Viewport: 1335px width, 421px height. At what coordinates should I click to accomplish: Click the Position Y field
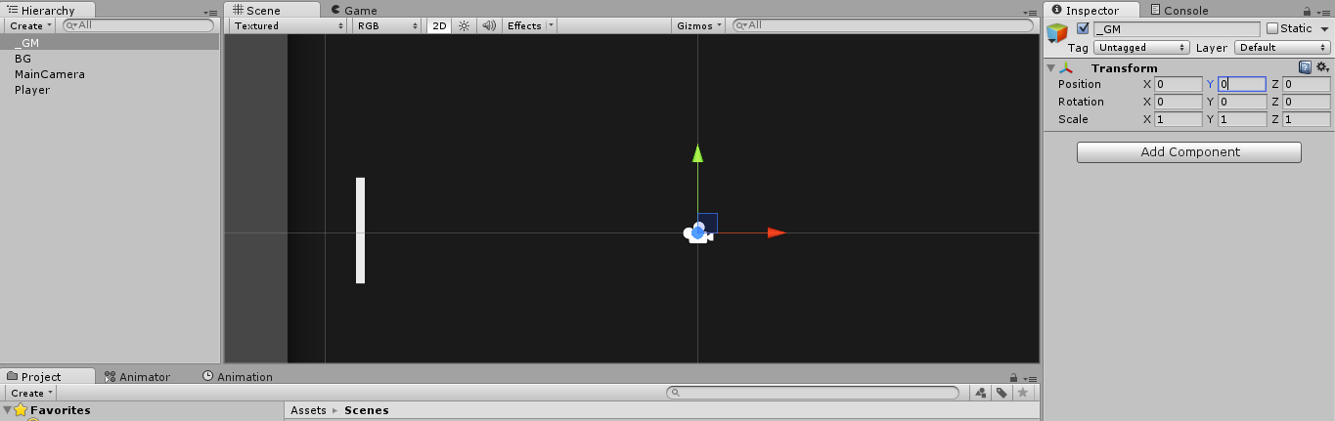coord(1241,84)
